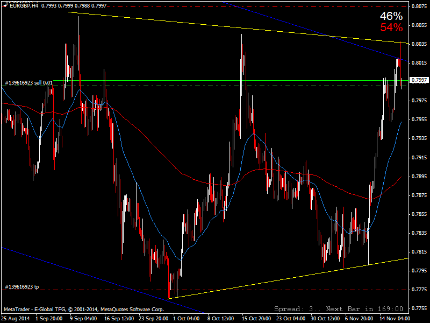Select the '#139616923 sell 0.01' order label

[29, 83]
